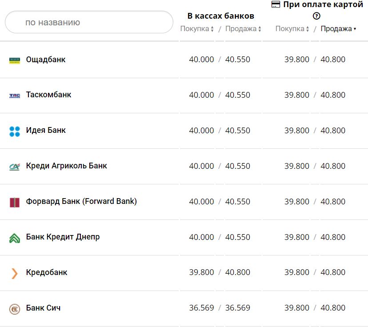Sort by Покупка under В кассах банков
The height and width of the screenshot is (327, 368).
(x=197, y=29)
